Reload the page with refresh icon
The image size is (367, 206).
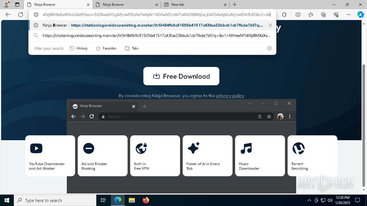tap(21, 15)
